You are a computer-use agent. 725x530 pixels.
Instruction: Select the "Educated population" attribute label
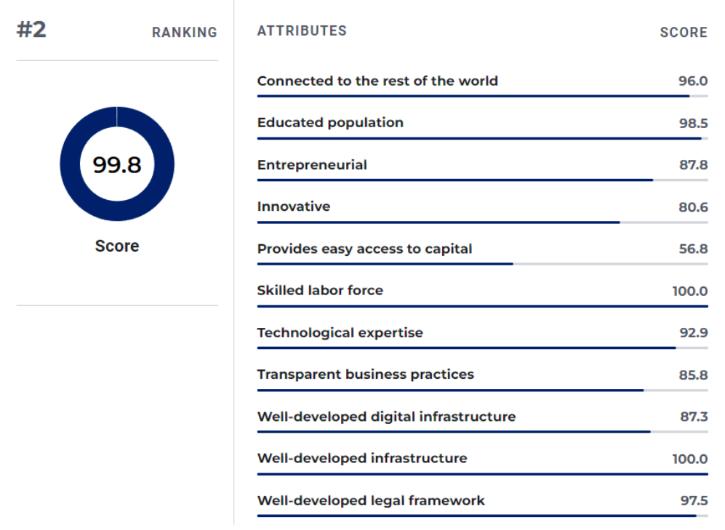point(330,123)
